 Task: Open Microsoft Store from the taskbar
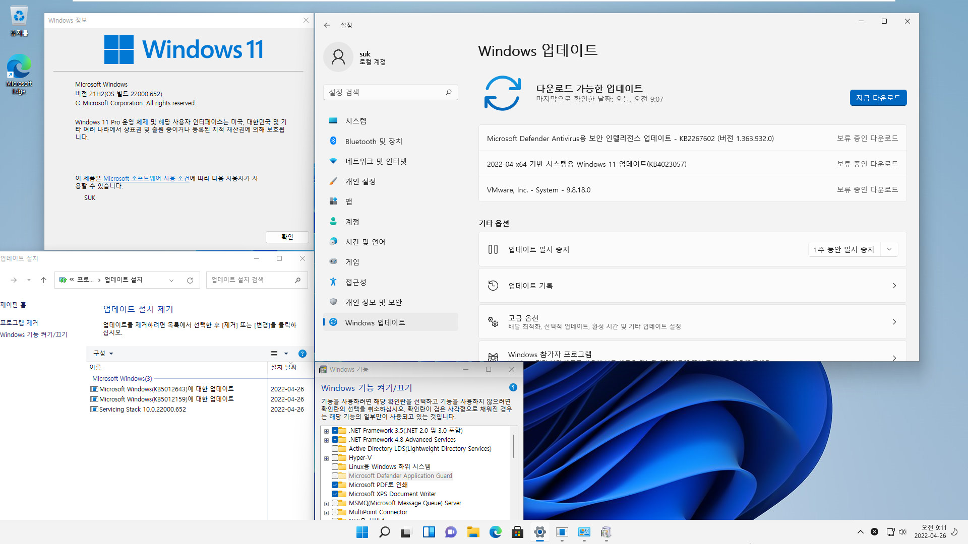point(517,532)
